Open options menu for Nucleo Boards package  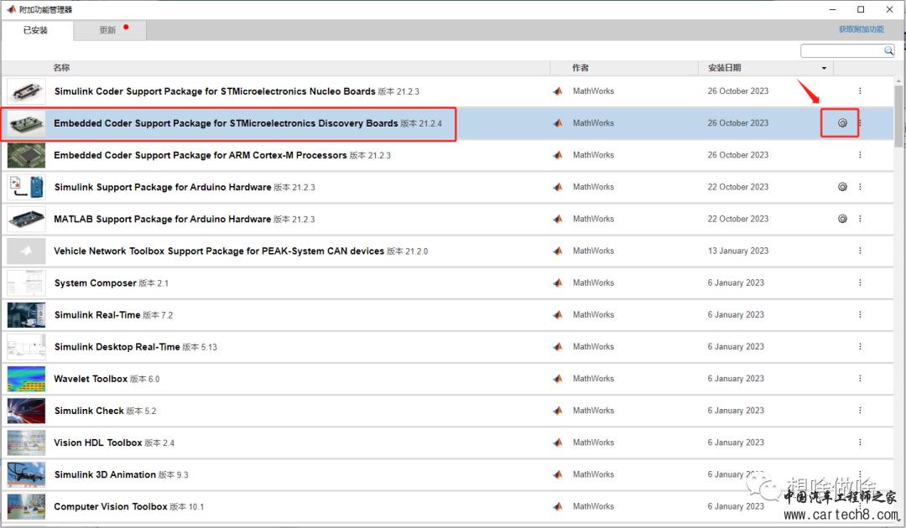pos(860,91)
